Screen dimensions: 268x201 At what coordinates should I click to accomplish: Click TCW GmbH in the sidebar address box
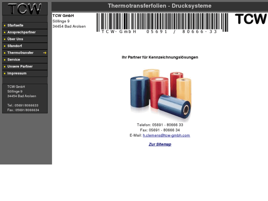click(x=16, y=87)
